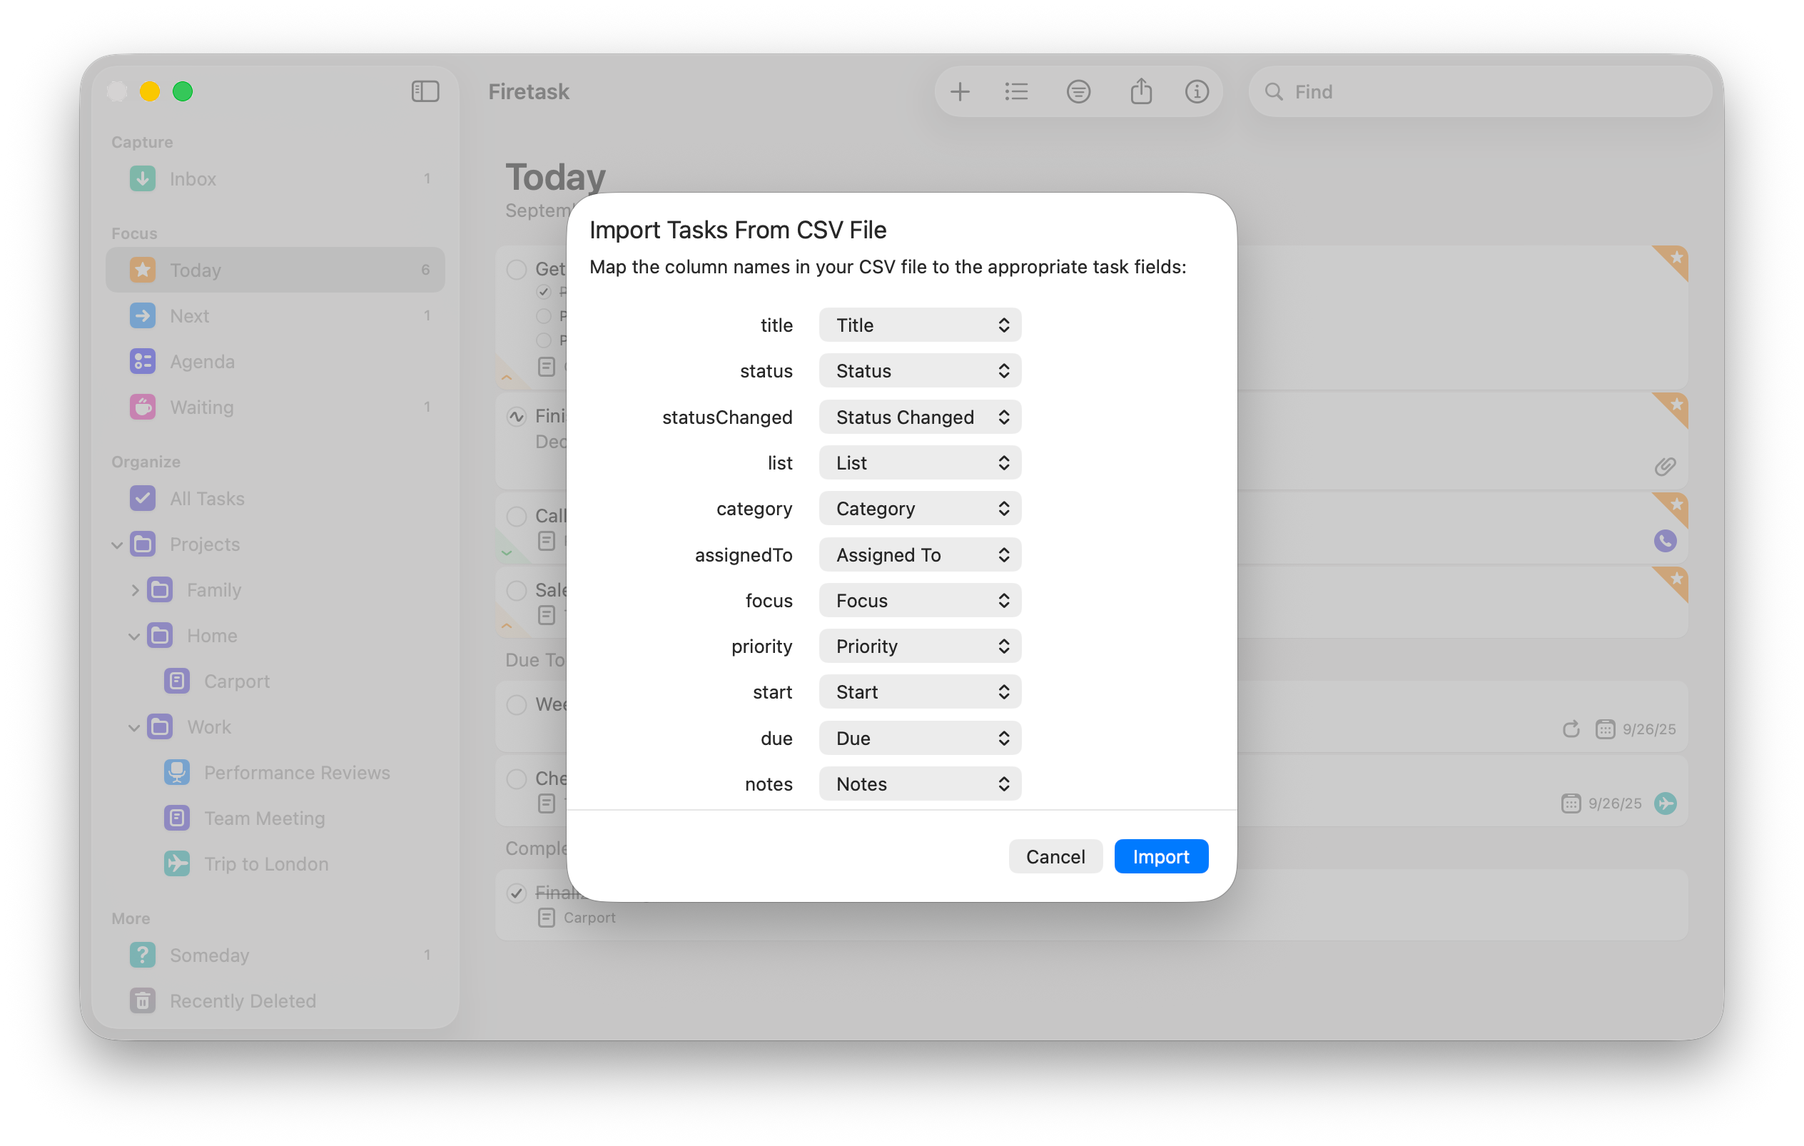Toggle the star flag on first task
The height and width of the screenshot is (1146, 1804).
1676,258
